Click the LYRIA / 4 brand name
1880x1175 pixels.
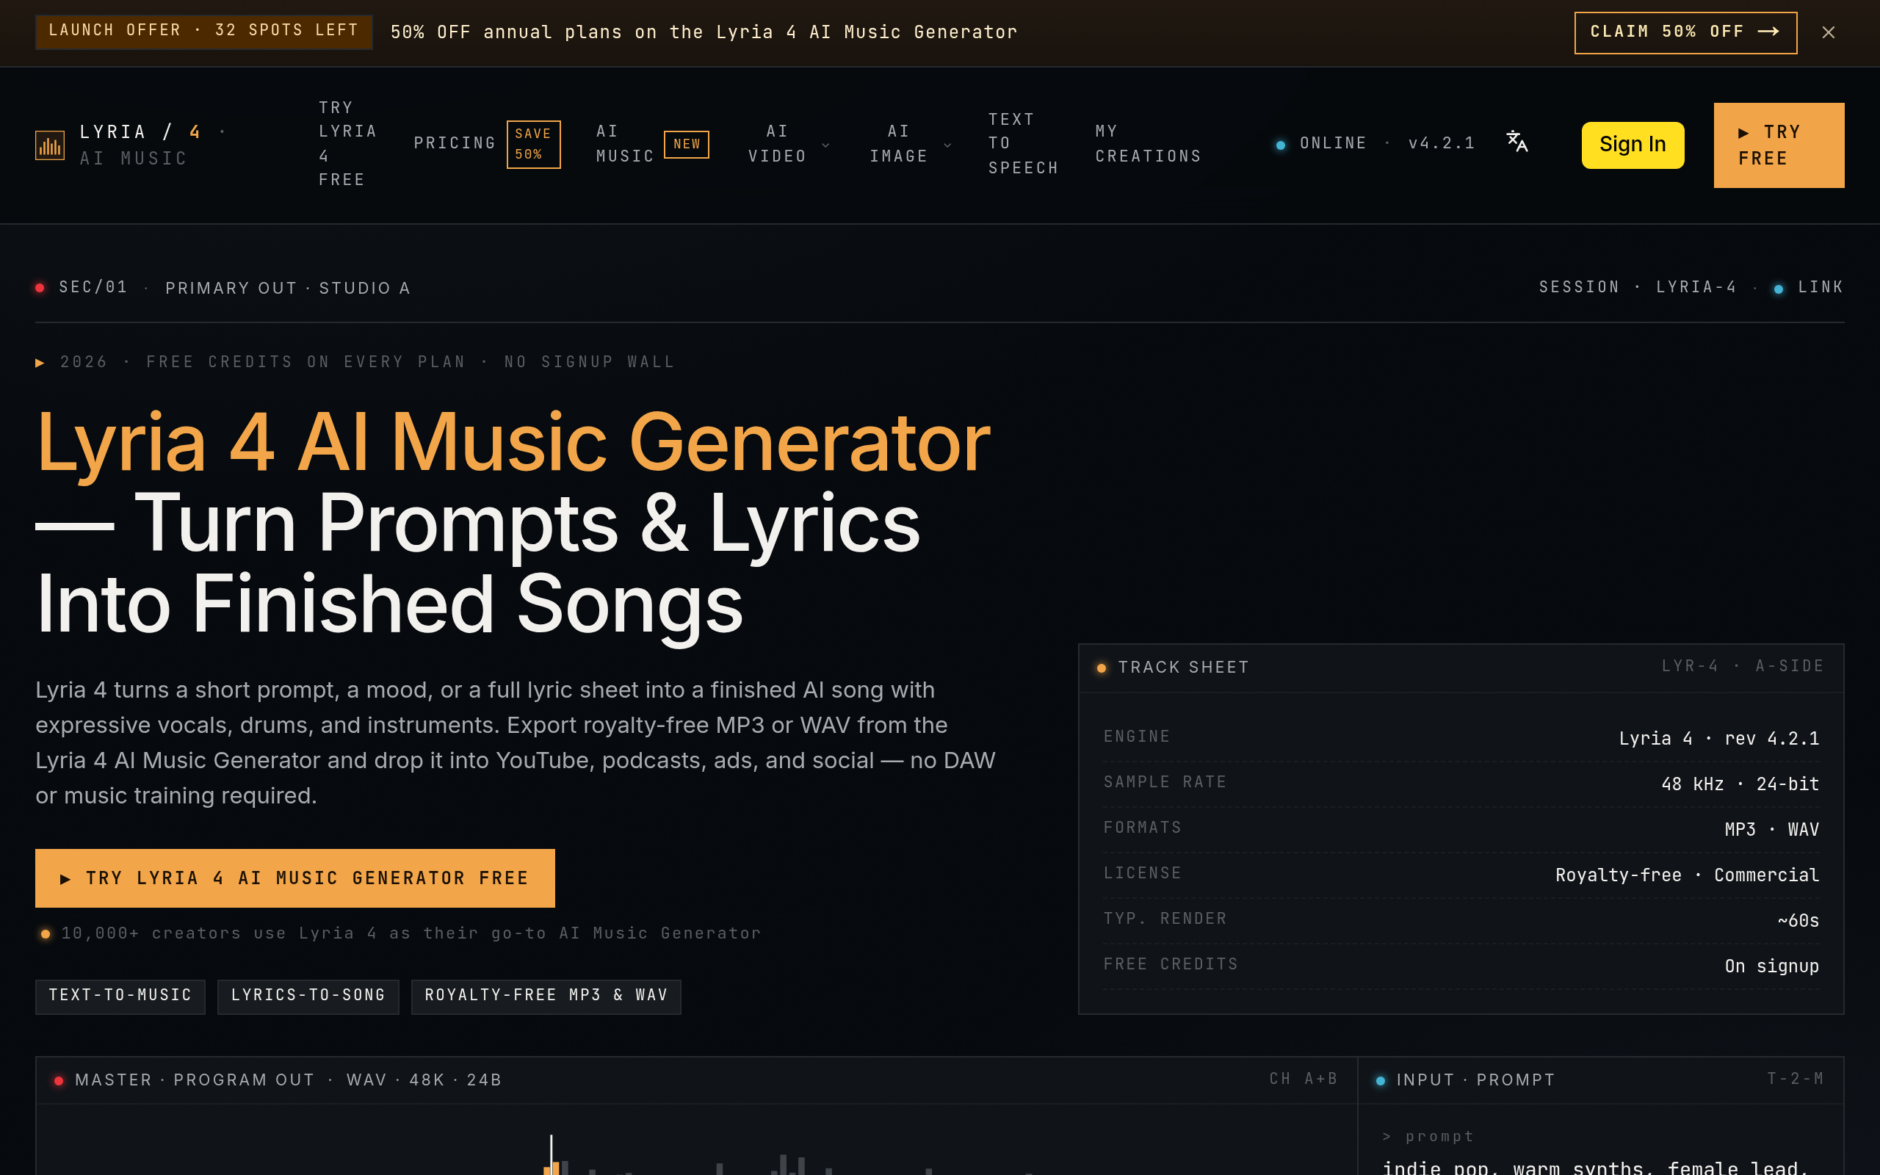(140, 132)
